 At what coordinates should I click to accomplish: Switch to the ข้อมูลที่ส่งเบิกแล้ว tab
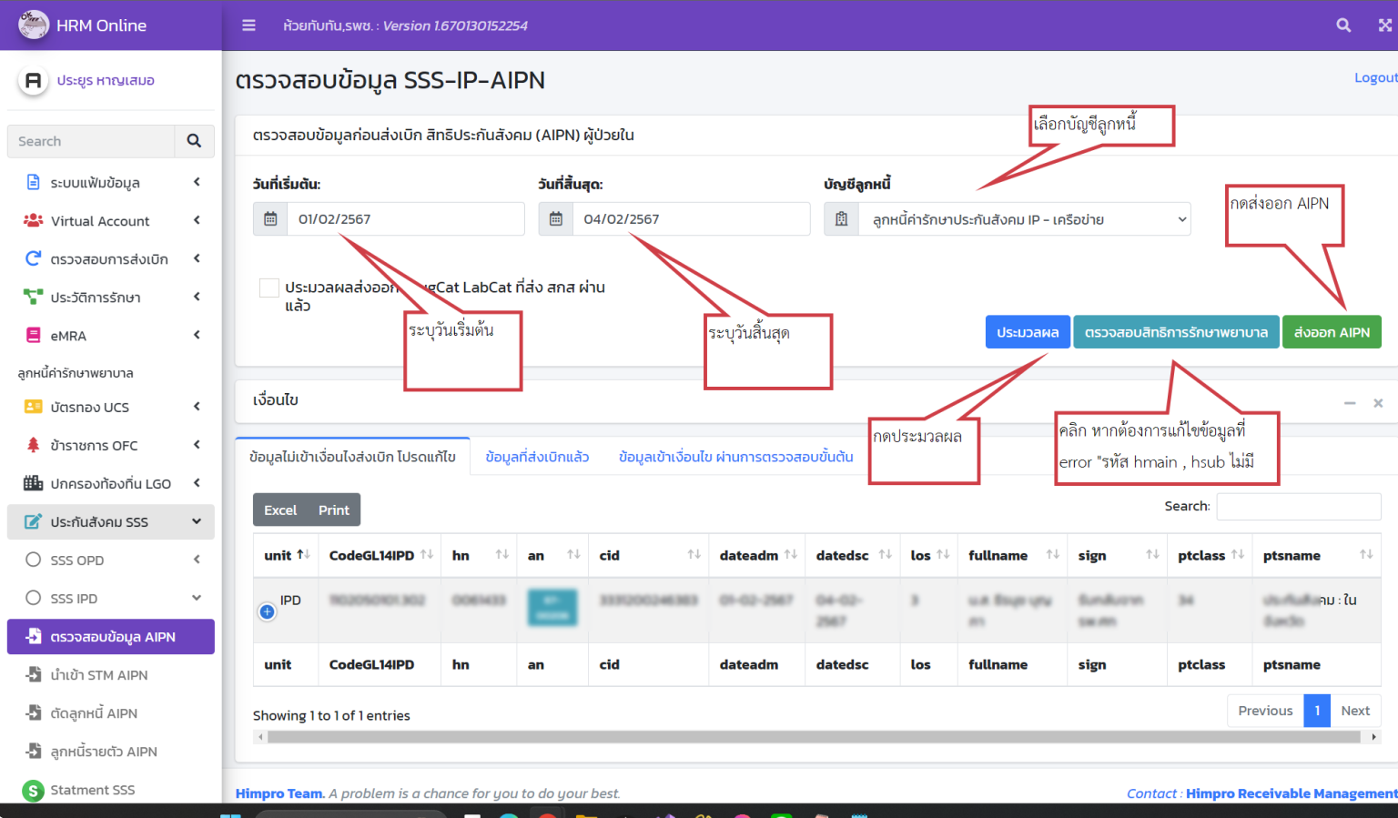(537, 457)
